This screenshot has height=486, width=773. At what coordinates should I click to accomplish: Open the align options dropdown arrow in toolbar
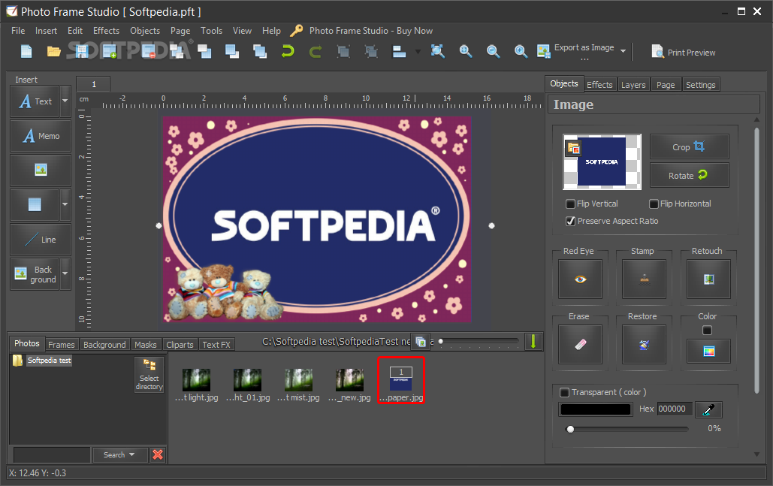tap(418, 51)
